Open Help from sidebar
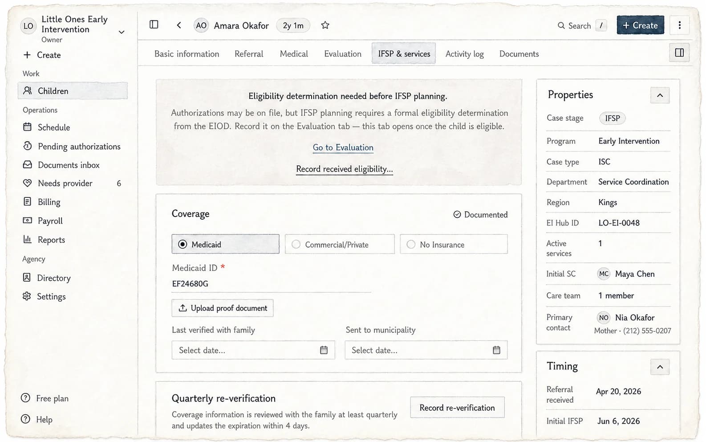The height and width of the screenshot is (442, 706). pyautogui.click(x=37, y=419)
